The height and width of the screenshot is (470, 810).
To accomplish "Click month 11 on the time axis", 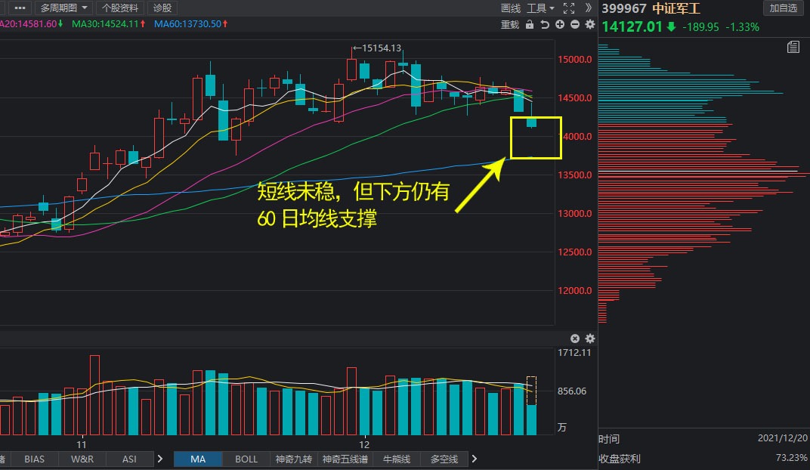I will click(81, 444).
